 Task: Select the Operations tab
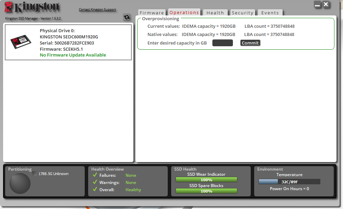click(184, 12)
